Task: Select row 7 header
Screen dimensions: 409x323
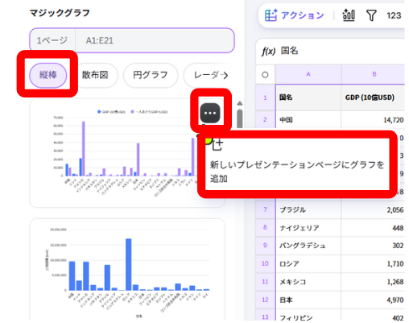Action: pos(265,209)
